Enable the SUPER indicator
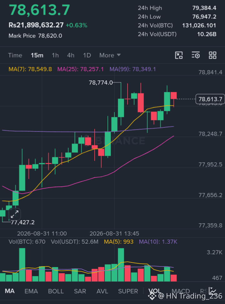This screenshot has height=304, width=225. (128, 291)
